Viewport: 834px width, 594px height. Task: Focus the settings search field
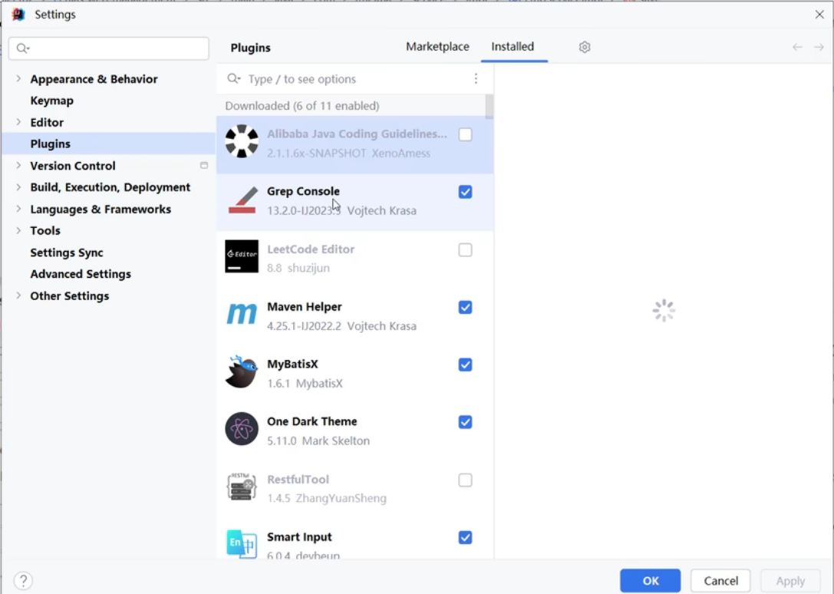coord(109,48)
